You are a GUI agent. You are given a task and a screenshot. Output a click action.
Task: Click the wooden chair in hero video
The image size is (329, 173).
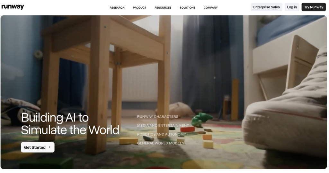tap(105, 73)
